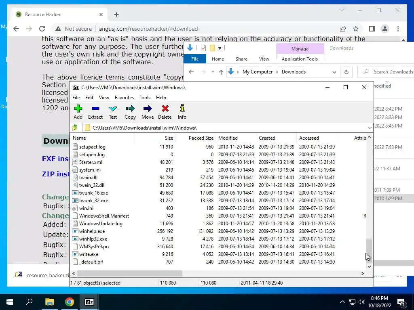This screenshot has height=310, width=414.
Task: Show hidden system tray icons
Action: 342,302
